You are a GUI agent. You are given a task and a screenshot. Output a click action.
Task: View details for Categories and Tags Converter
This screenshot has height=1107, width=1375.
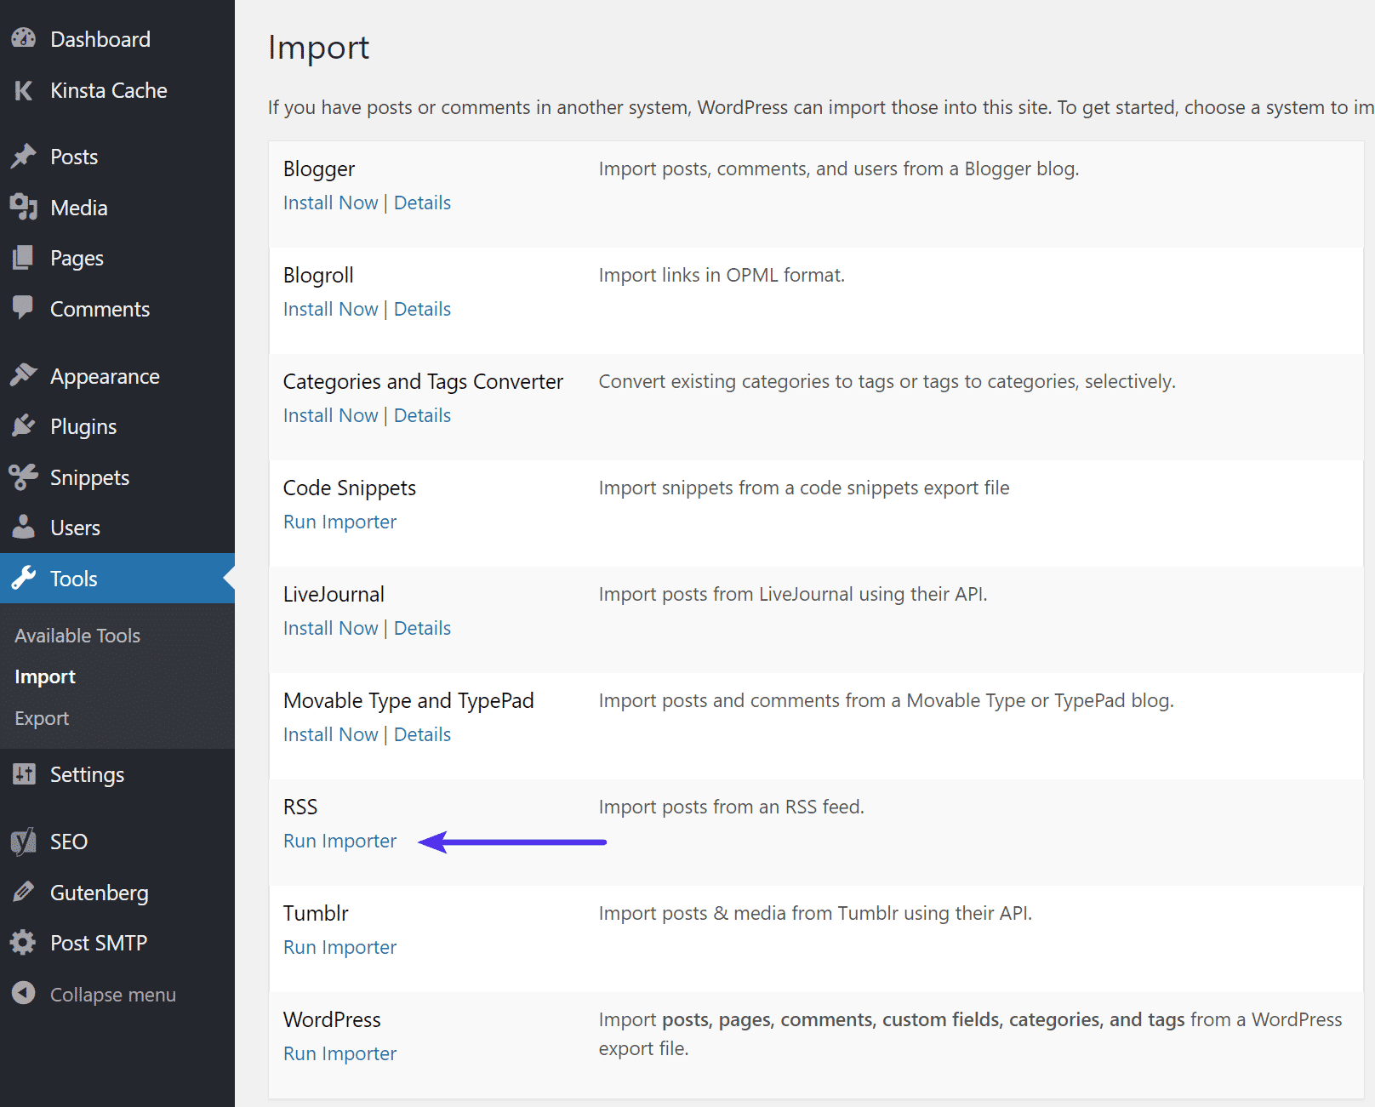[422, 414]
